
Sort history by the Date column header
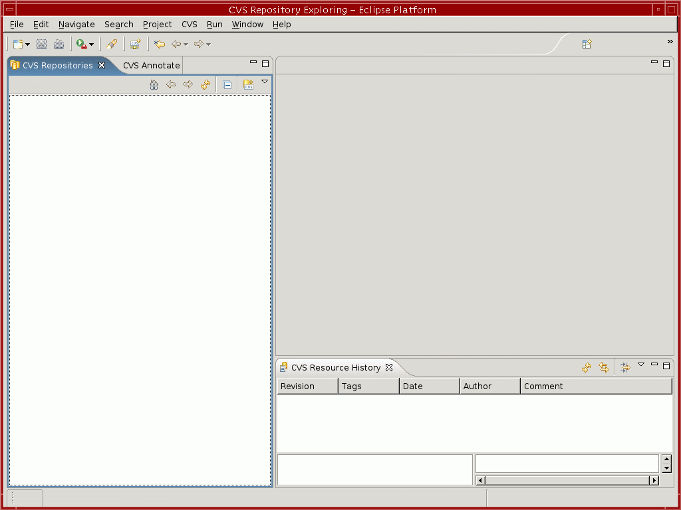(x=429, y=386)
